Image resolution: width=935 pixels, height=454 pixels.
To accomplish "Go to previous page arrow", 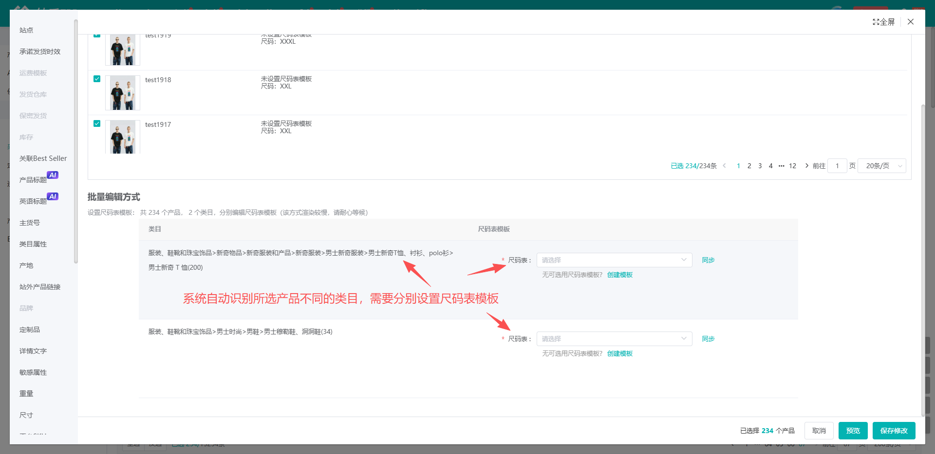I will [725, 166].
